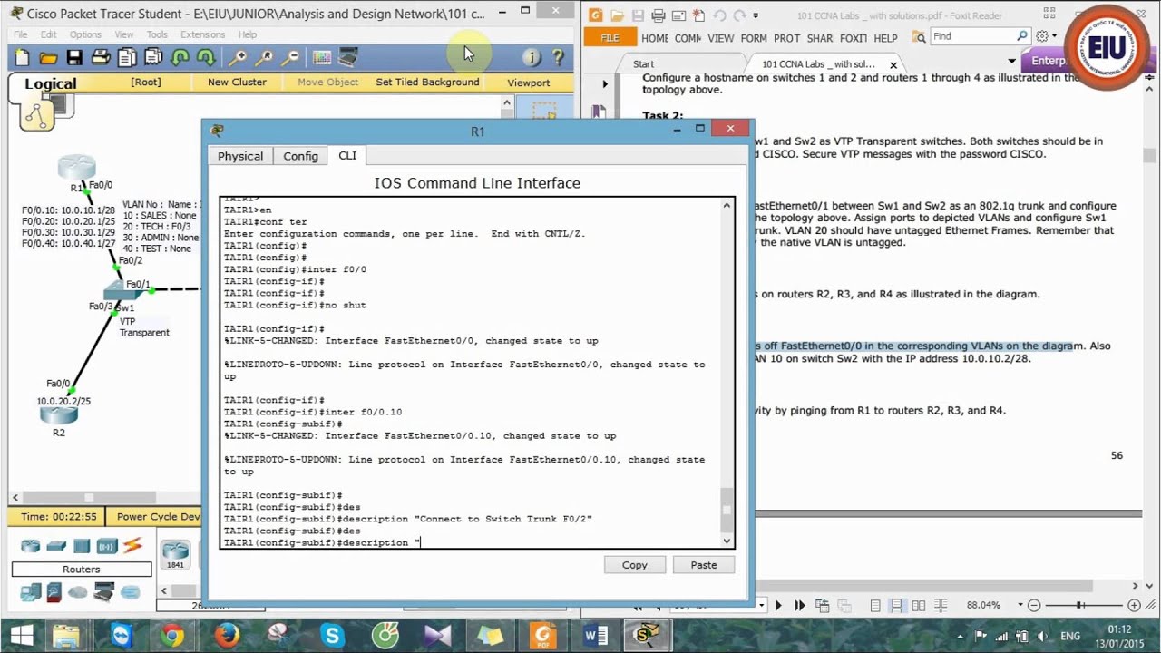Screen dimensions: 1161x653
Task: Open the drawing palette
Action: 322,58
